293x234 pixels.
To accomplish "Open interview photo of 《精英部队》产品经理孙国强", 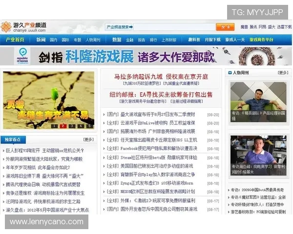I will tap(258, 102).
